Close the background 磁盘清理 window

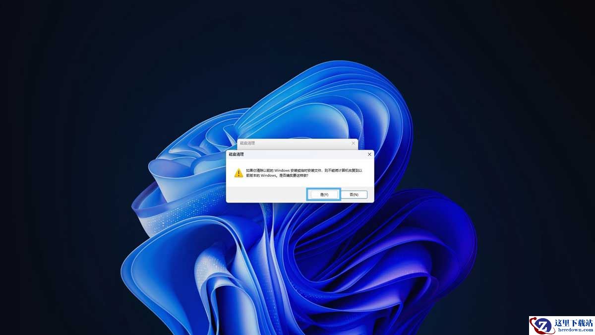point(353,143)
